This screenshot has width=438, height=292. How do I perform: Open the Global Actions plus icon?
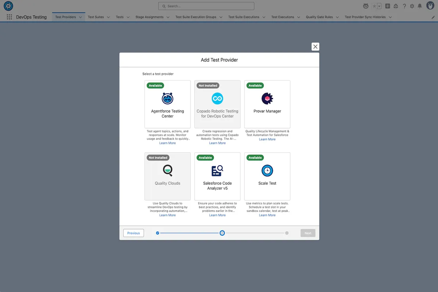click(x=387, y=6)
